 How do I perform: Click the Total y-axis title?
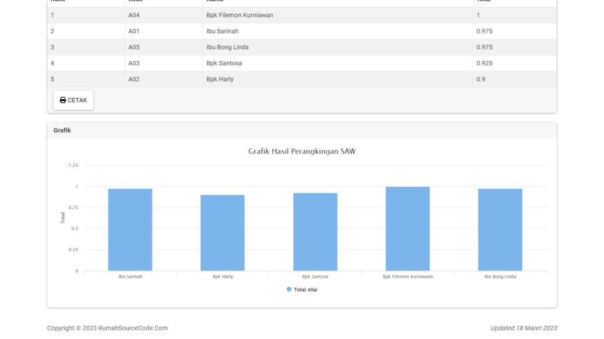coord(63,218)
